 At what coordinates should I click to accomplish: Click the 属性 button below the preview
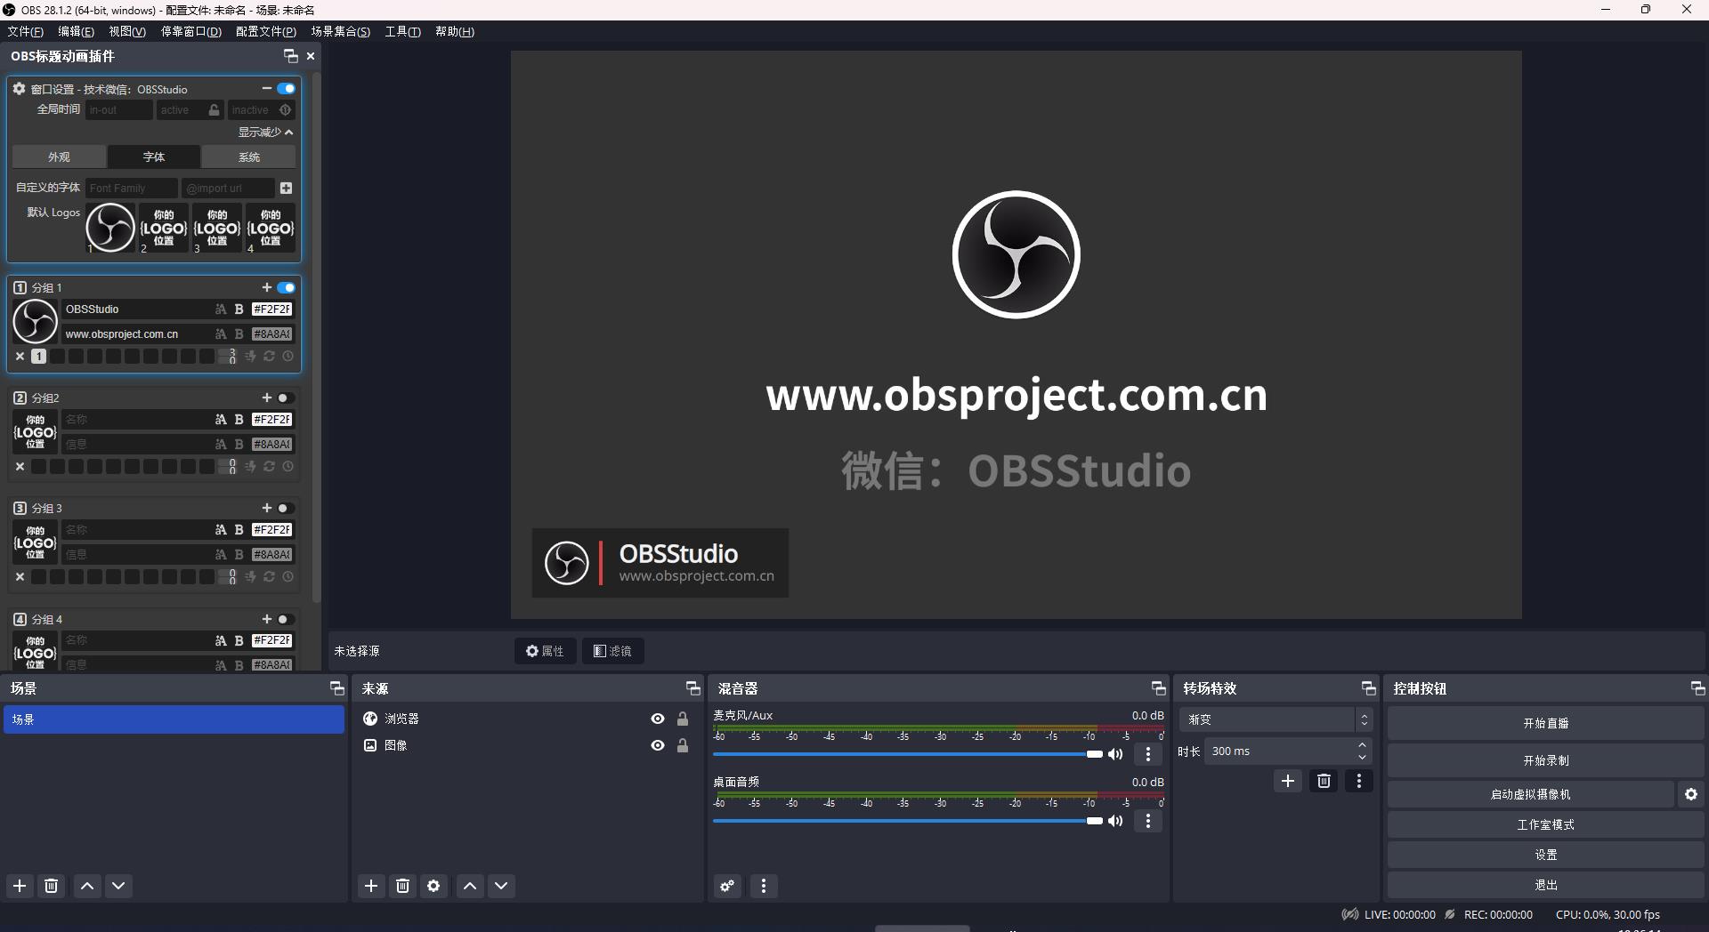click(x=545, y=651)
